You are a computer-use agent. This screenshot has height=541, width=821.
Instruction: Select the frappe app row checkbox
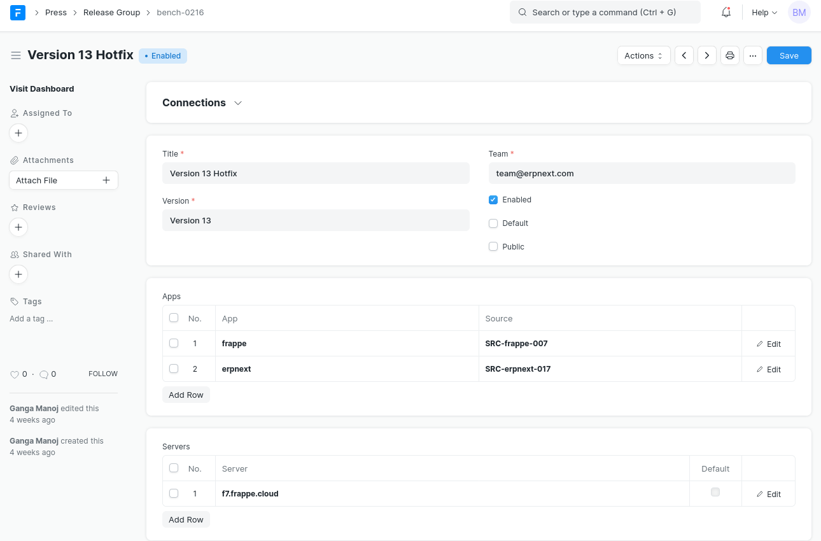(174, 344)
